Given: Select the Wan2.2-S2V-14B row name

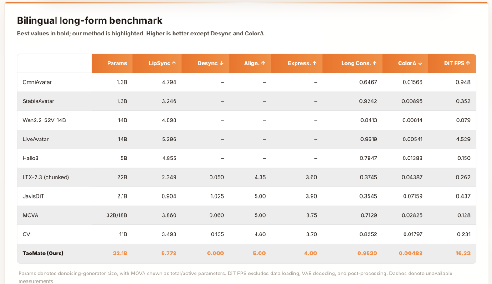Looking at the screenshot, I should [x=44, y=120].
